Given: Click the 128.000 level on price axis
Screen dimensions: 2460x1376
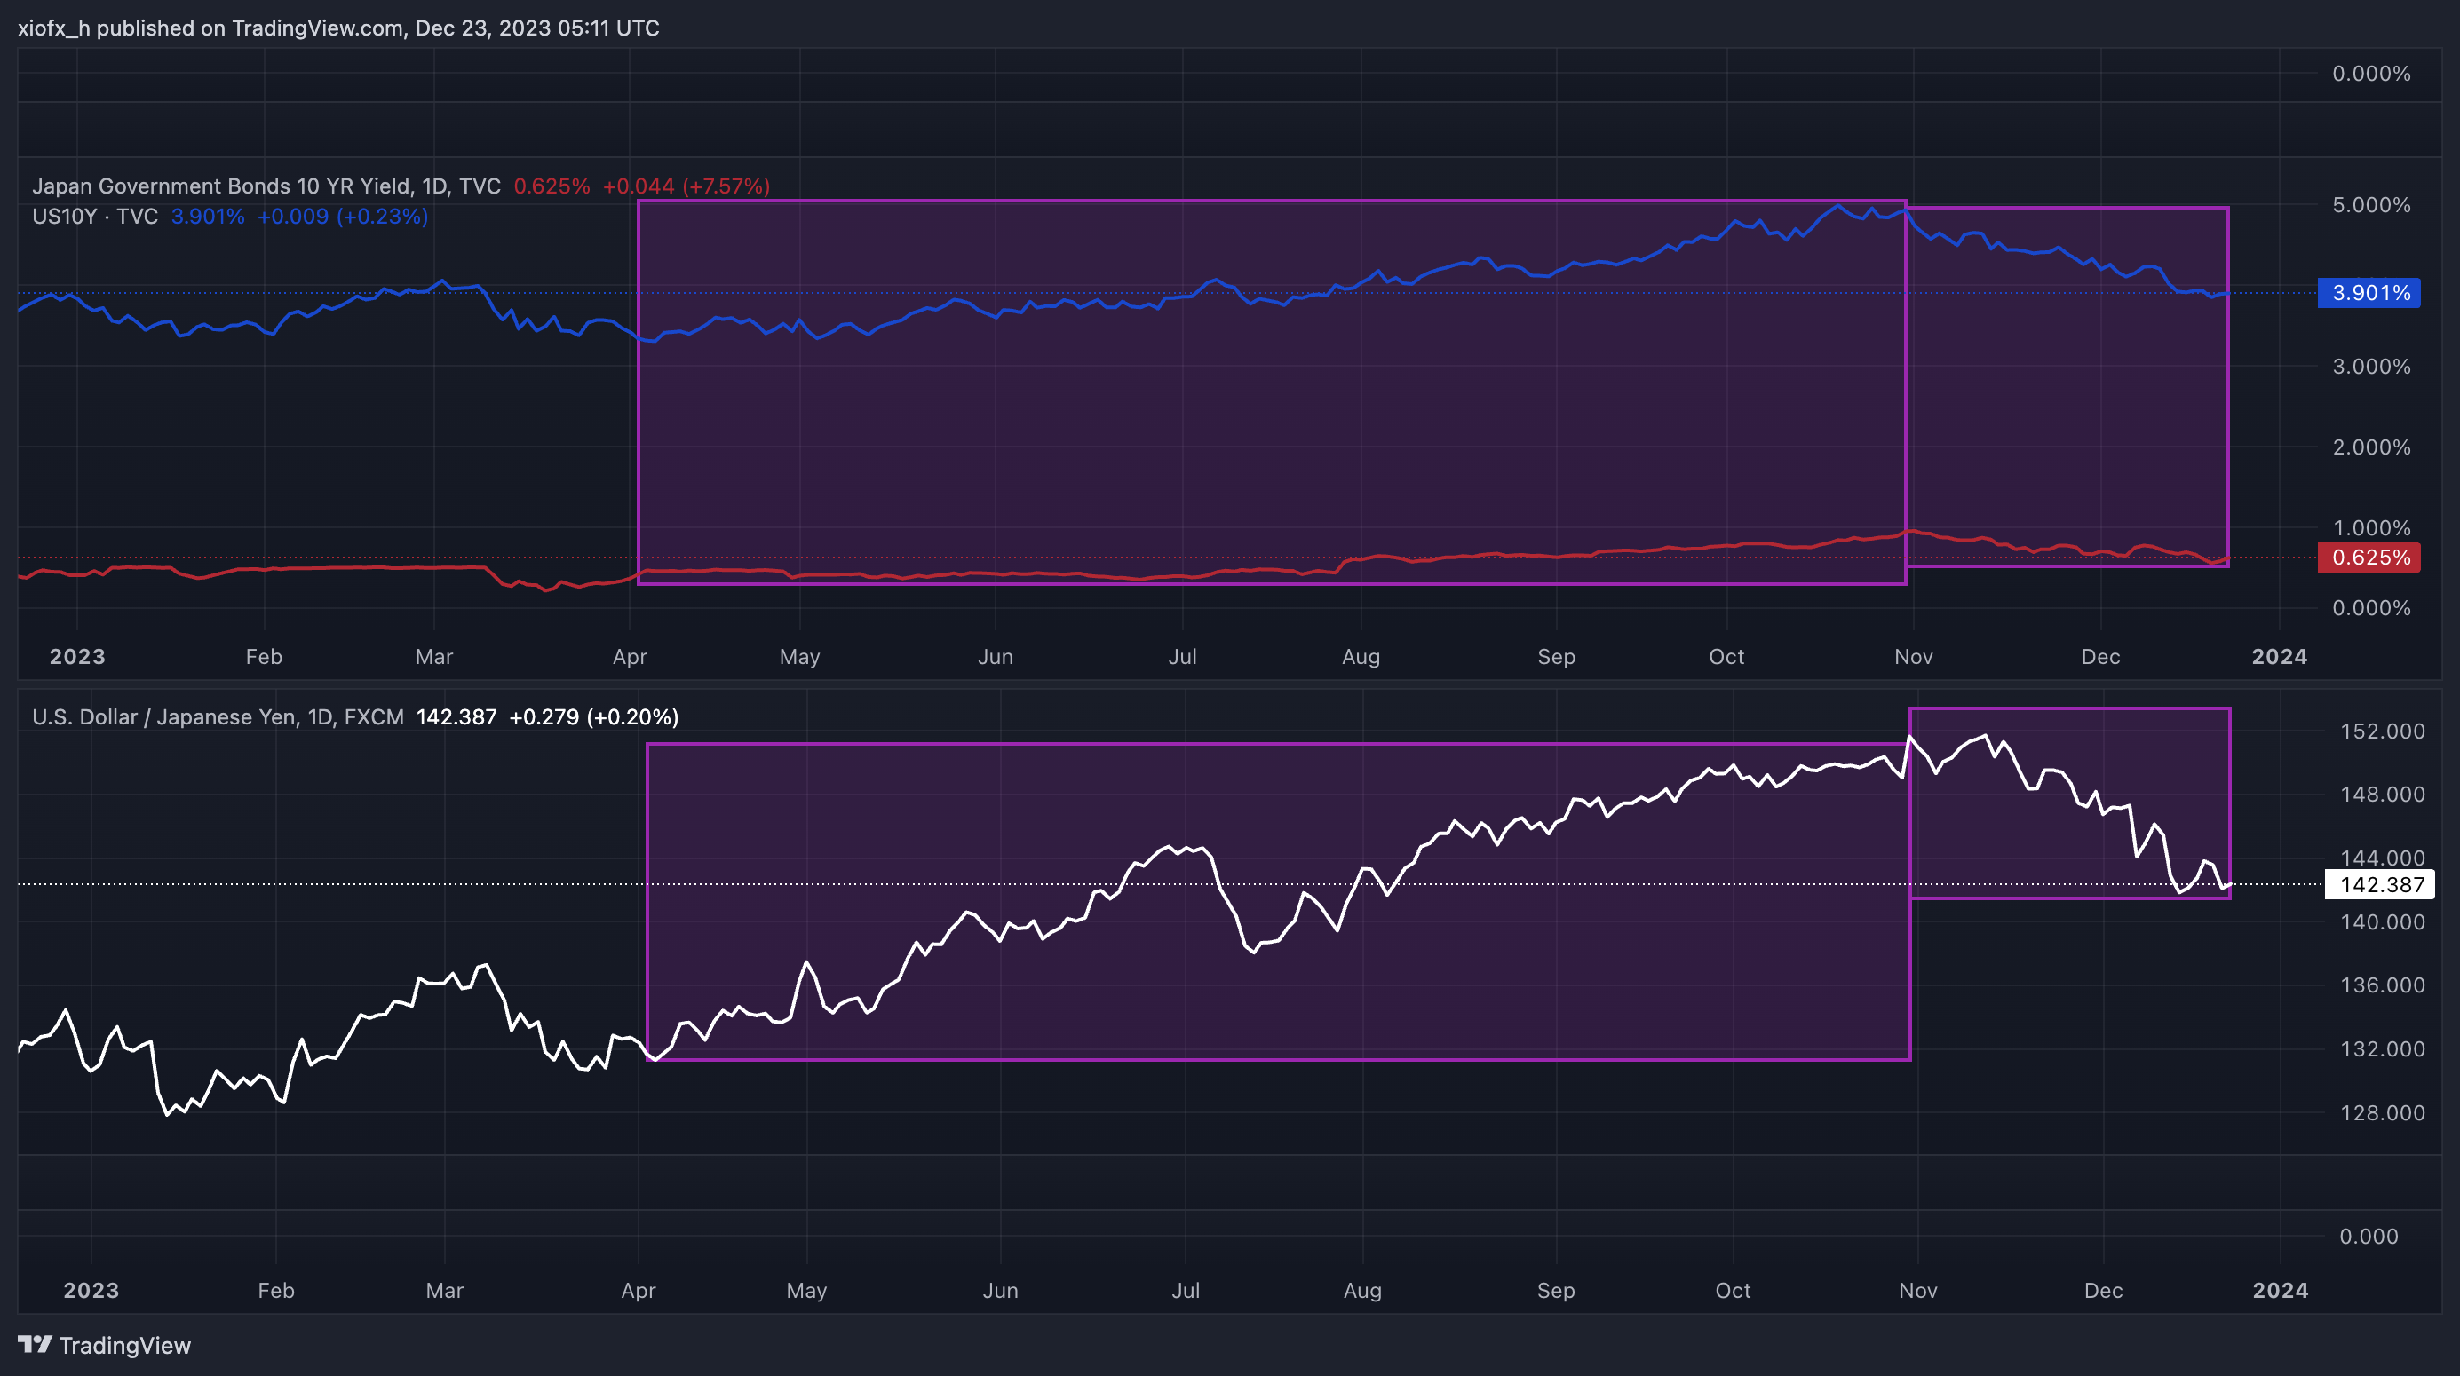Looking at the screenshot, I should tap(2382, 1112).
